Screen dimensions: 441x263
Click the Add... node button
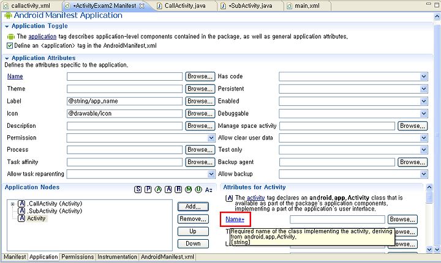click(x=193, y=207)
